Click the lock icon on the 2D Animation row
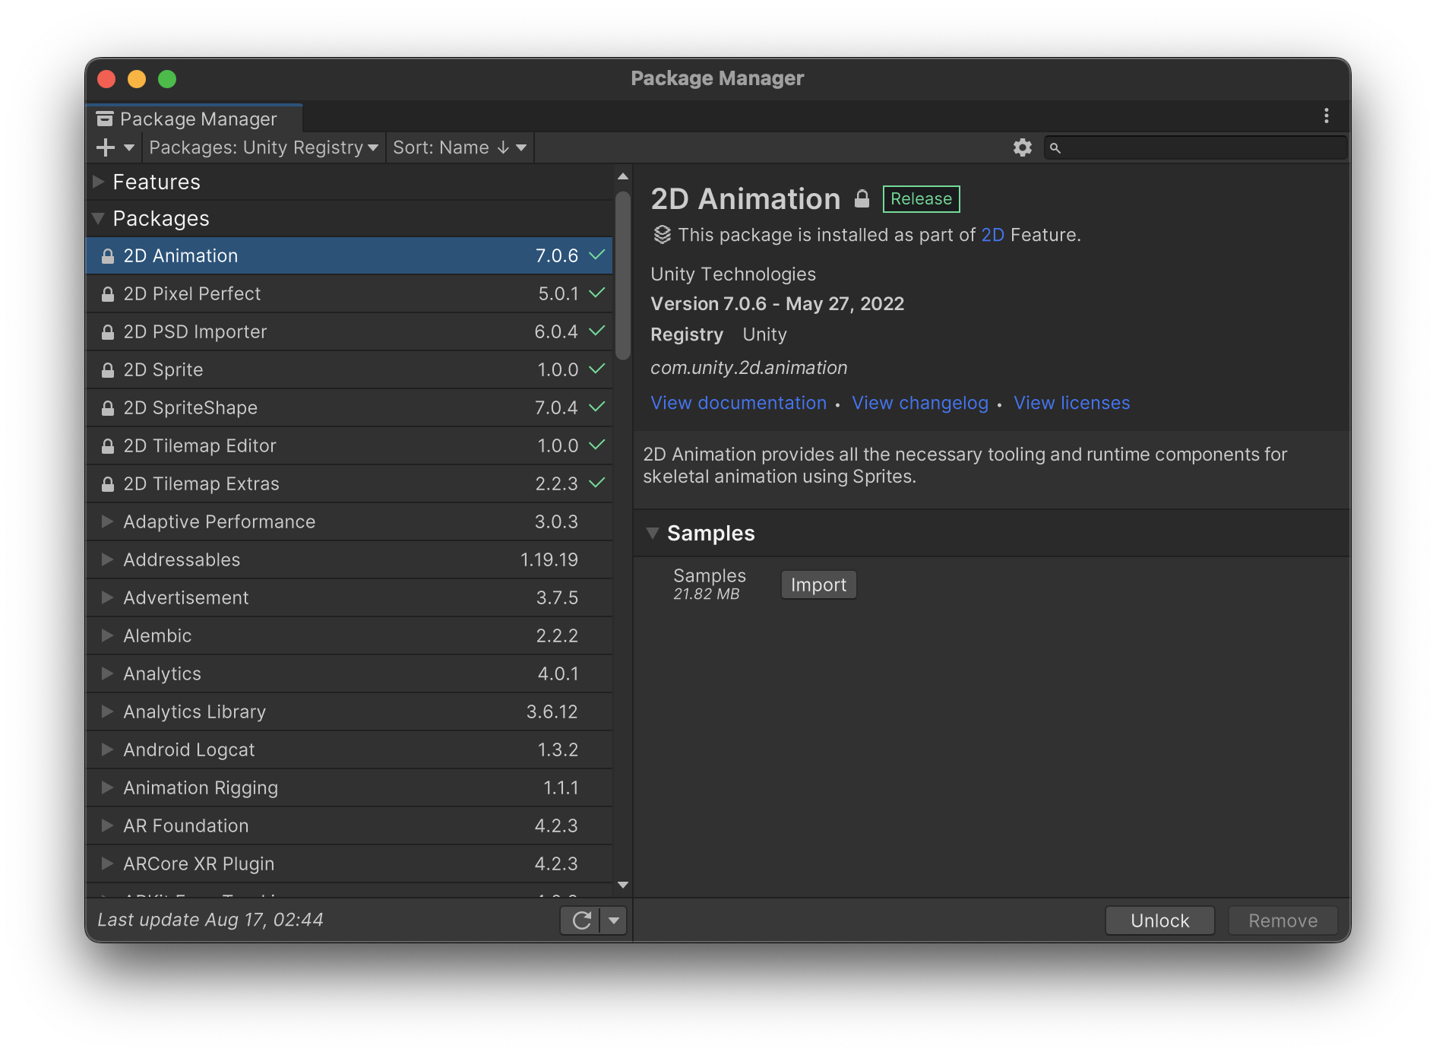Viewport: 1436px width, 1055px height. 108,256
